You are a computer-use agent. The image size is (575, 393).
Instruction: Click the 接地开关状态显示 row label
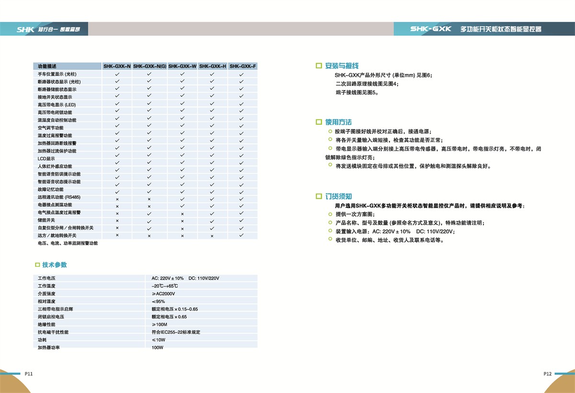click(x=55, y=97)
